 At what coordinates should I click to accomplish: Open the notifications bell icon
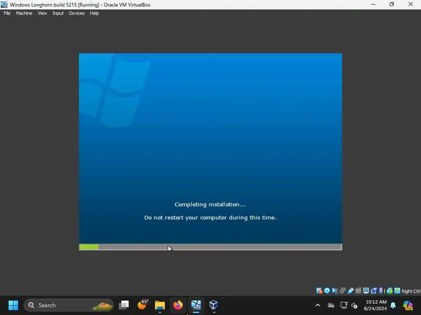click(393, 305)
